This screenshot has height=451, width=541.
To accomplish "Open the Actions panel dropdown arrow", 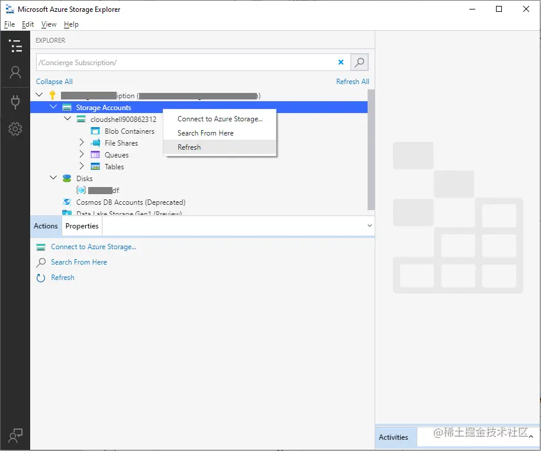I will (x=370, y=225).
